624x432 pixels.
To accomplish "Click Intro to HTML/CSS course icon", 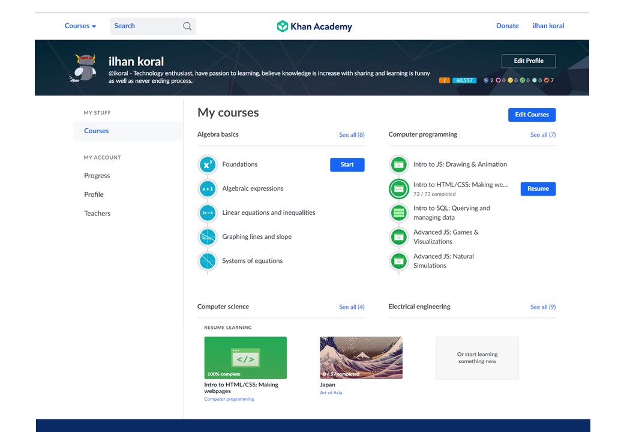I will 399,189.
